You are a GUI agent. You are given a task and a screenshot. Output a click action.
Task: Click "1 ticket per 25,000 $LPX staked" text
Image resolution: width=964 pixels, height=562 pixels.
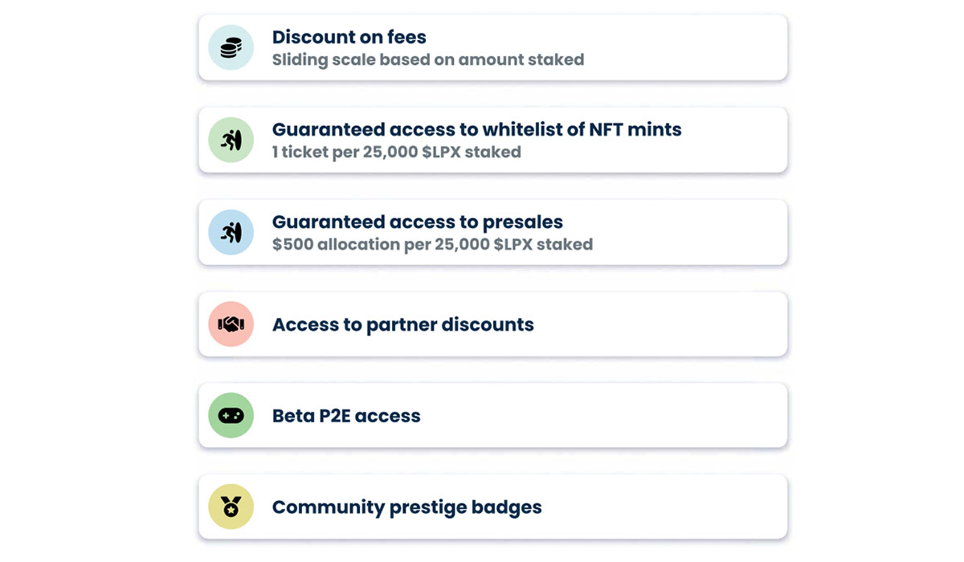tap(396, 152)
